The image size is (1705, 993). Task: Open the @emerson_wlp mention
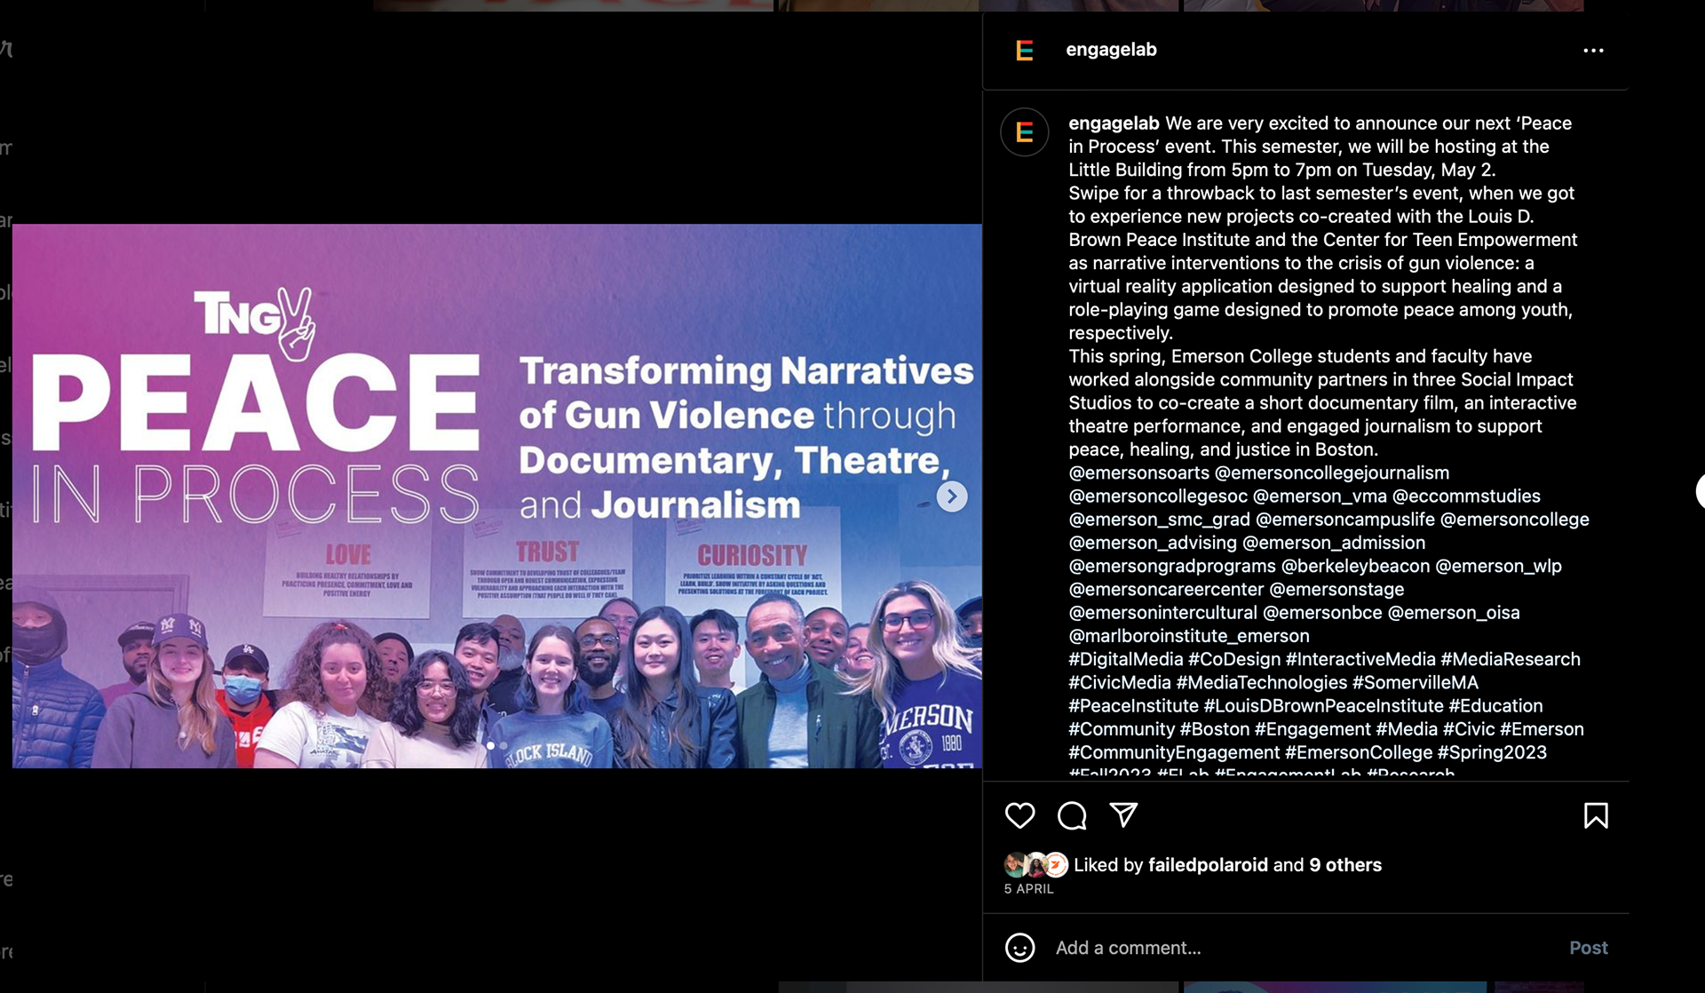(1498, 567)
